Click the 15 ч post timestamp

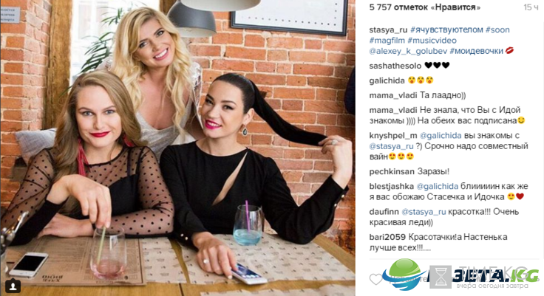coord(531,7)
